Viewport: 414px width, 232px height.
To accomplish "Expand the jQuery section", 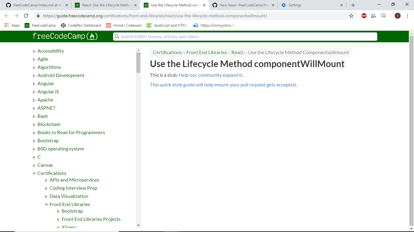I will coord(58,227).
